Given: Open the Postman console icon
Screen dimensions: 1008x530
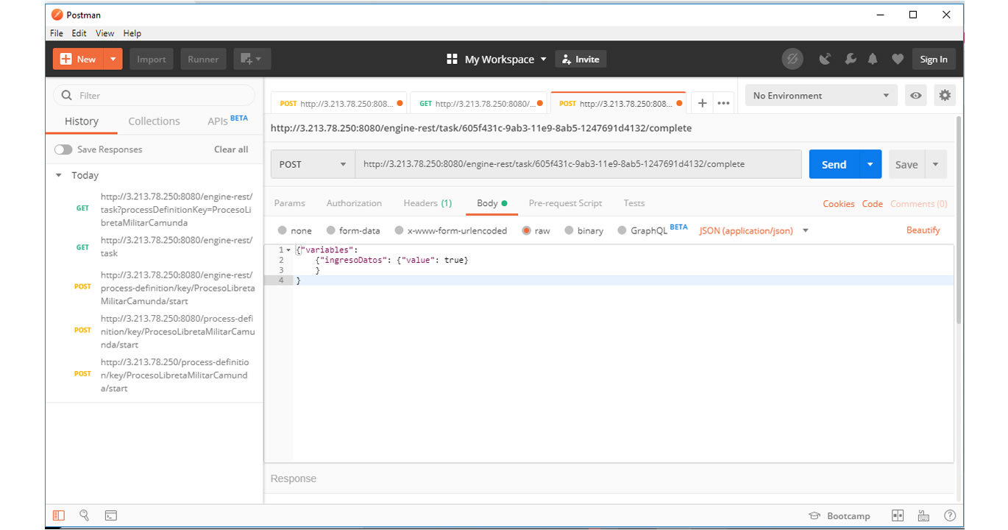Looking at the screenshot, I should (x=110, y=516).
